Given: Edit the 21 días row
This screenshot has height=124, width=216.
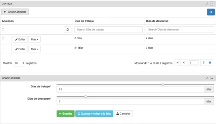Looking at the screenshot, I should tap(20, 49).
